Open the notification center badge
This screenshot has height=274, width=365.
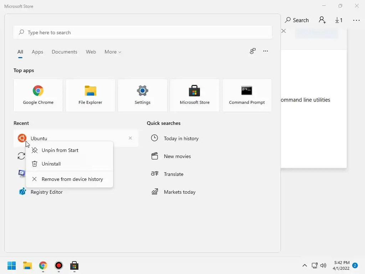pos(355,265)
